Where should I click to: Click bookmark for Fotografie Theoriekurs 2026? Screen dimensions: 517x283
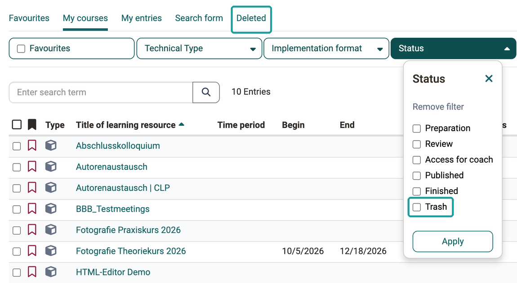(32, 251)
